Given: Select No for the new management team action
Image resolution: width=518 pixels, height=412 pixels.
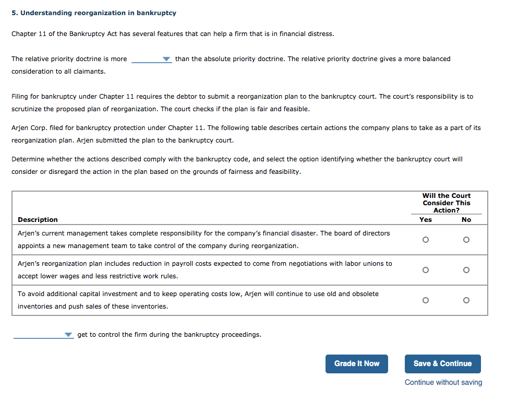Looking at the screenshot, I should (466, 239).
